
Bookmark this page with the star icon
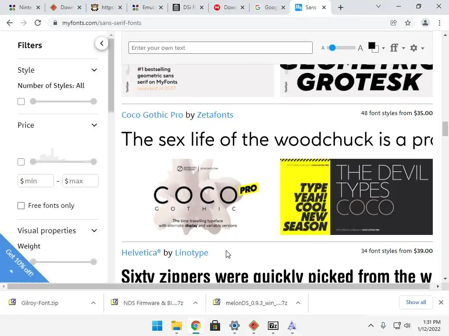pos(408,23)
